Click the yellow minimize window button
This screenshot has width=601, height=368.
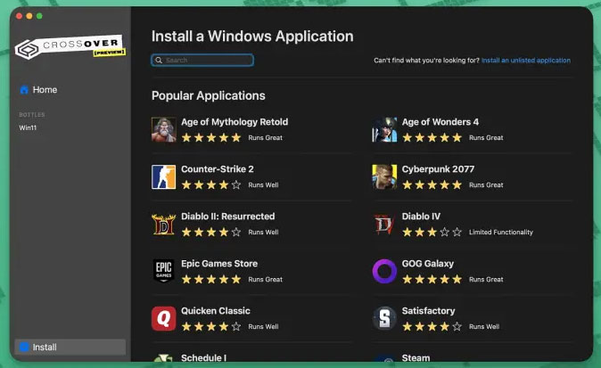[29, 16]
